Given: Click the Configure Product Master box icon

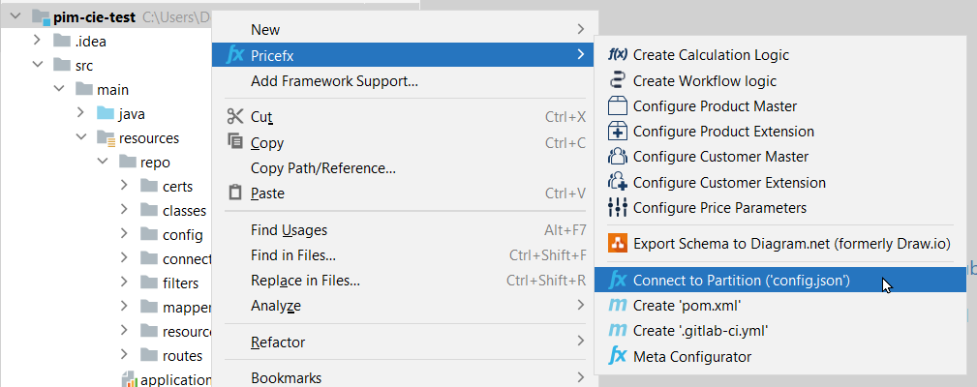Looking at the screenshot, I should [617, 106].
